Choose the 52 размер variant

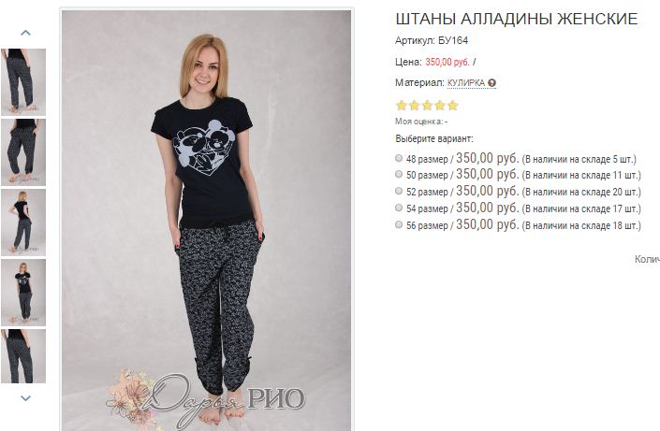[x=399, y=191]
